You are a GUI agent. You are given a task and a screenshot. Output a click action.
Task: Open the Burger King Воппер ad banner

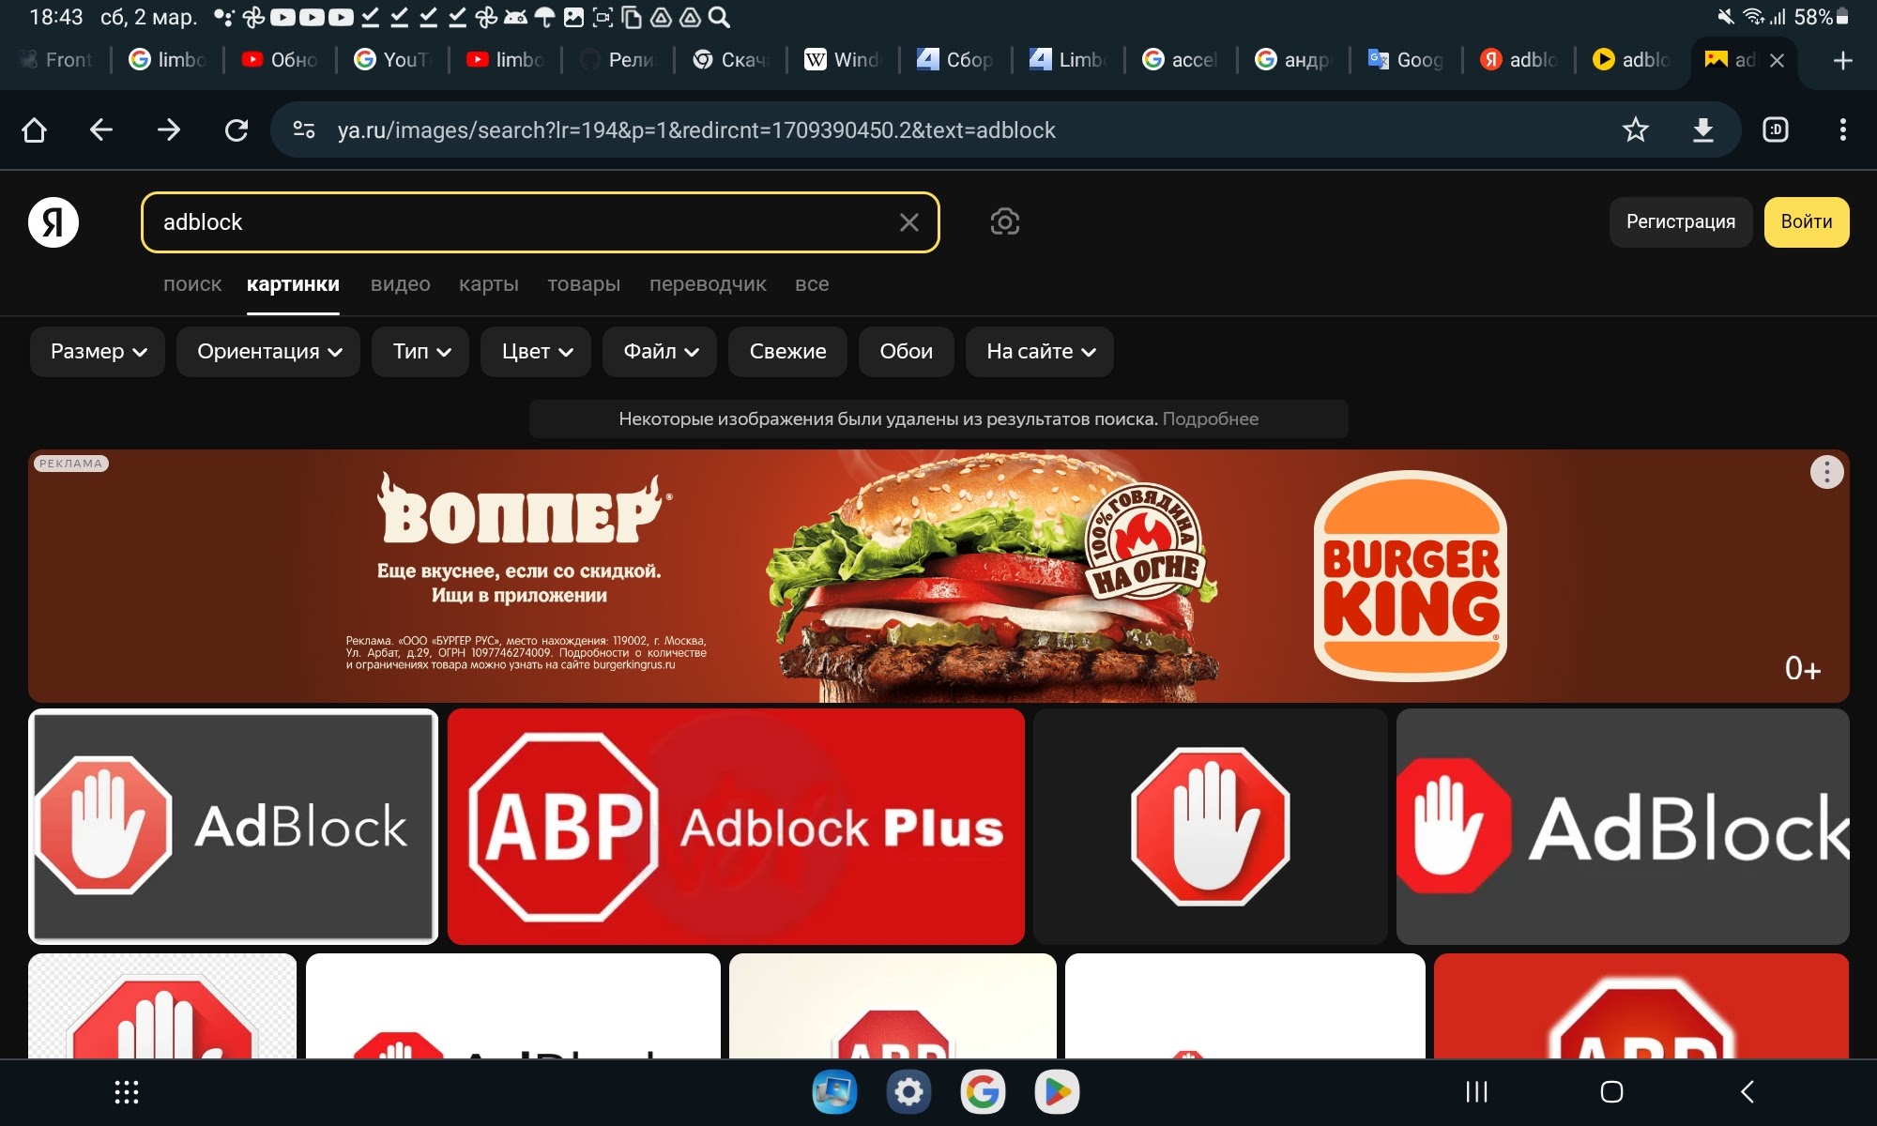coord(938,576)
